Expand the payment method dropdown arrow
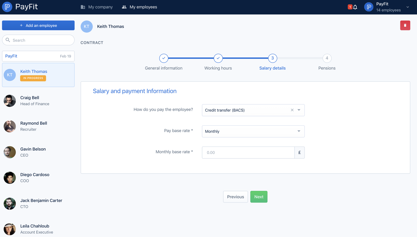This screenshot has width=417, height=237. coord(299,110)
